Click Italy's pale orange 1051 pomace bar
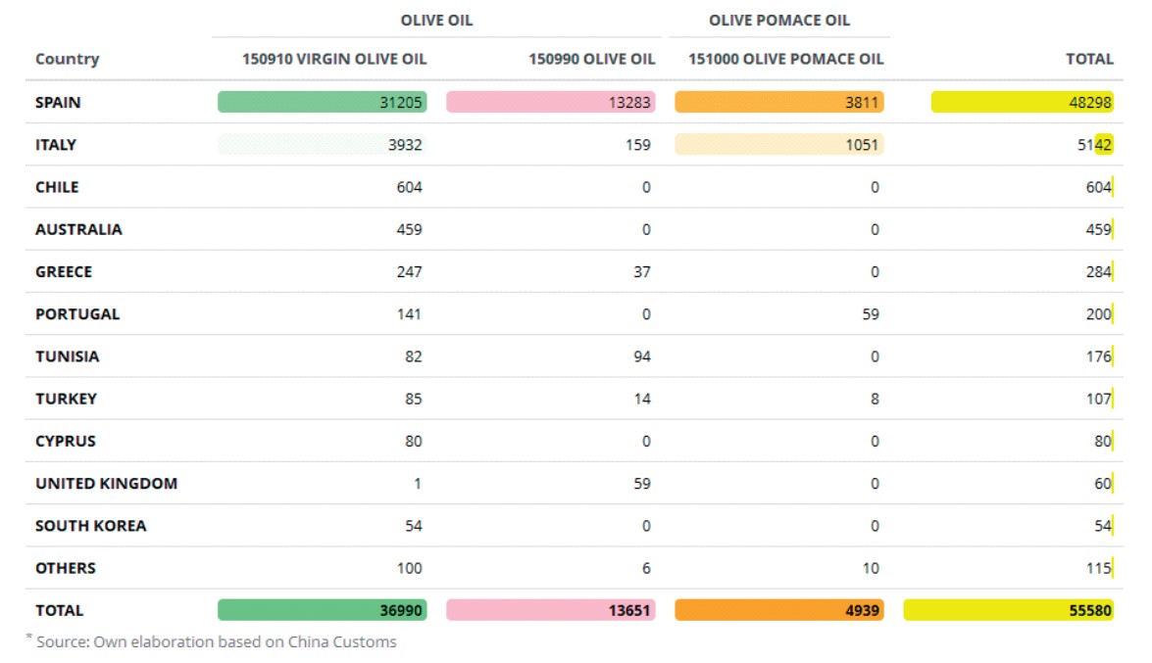The height and width of the screenshot is (663, 1152). click(x=779, y=145)
